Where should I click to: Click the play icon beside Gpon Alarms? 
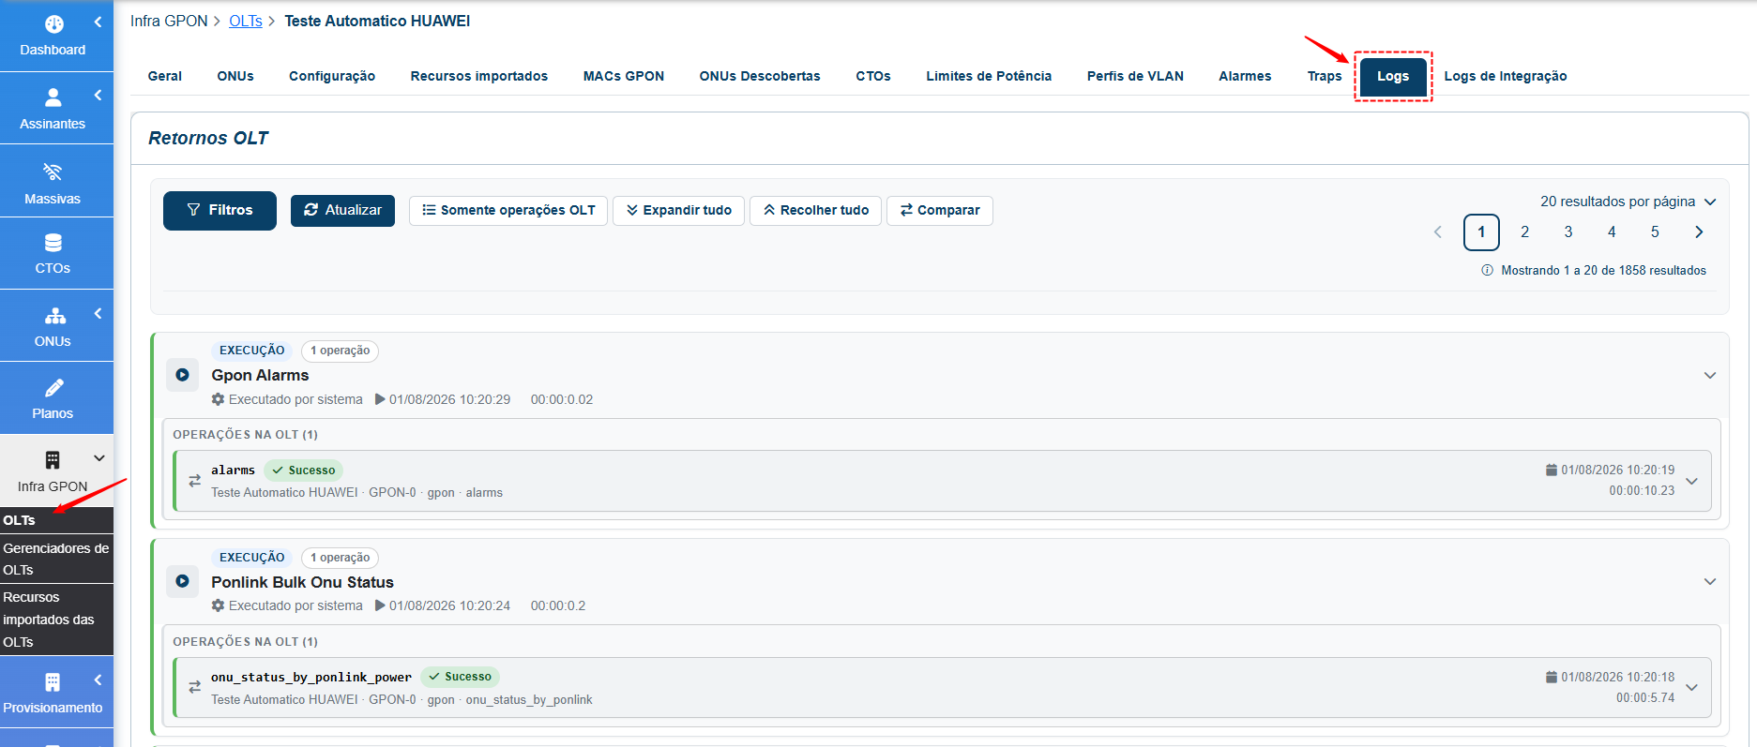pyautogui.click(x=183, y=375)
